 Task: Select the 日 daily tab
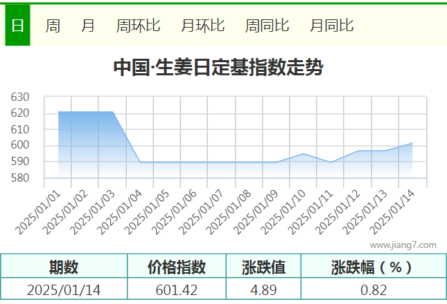point(17,26)
